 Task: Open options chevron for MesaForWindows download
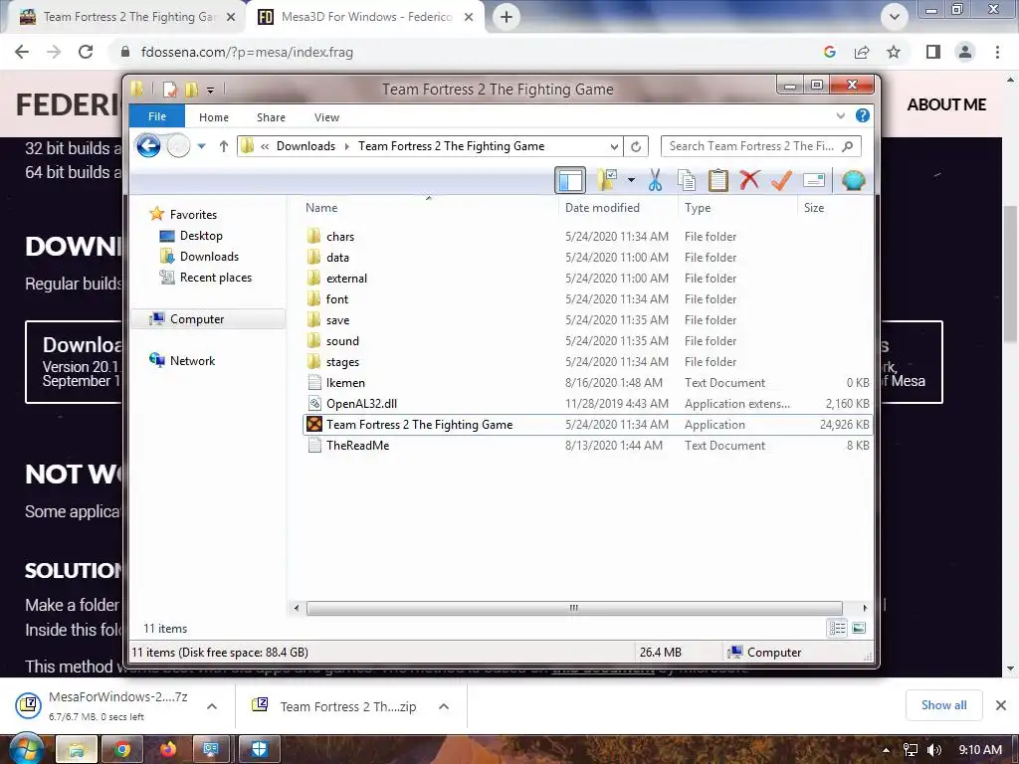pos(212,706)
